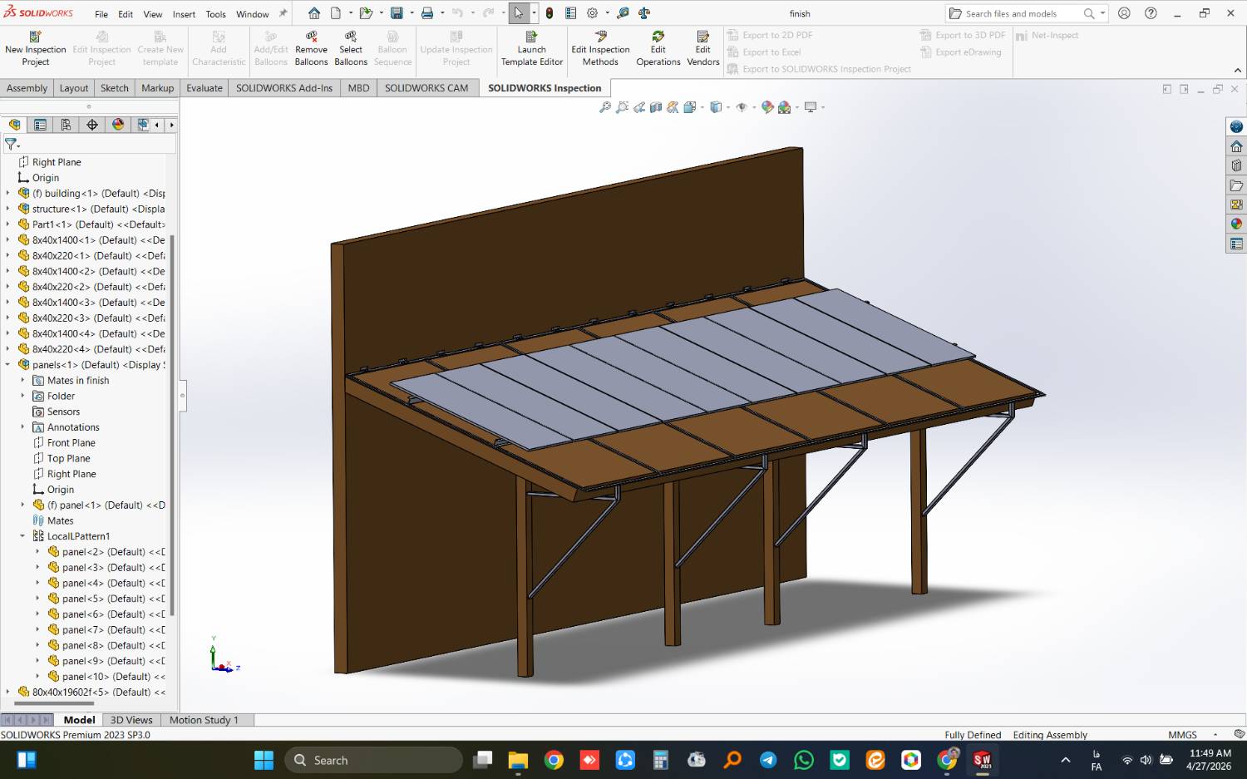Switch to the Evaluate tab
The image size is (1247, 779).
coord(204,88)
